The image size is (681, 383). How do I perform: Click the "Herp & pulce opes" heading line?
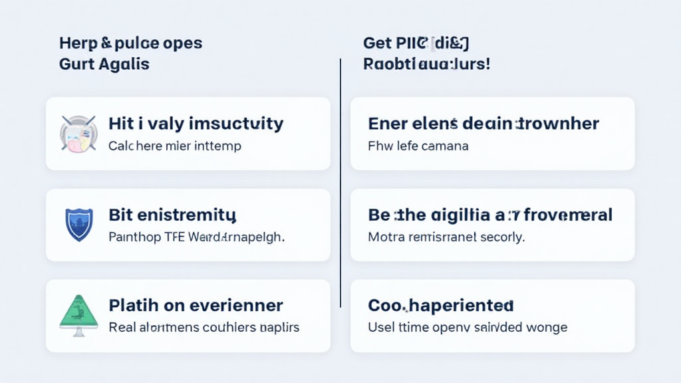(130, 44)
